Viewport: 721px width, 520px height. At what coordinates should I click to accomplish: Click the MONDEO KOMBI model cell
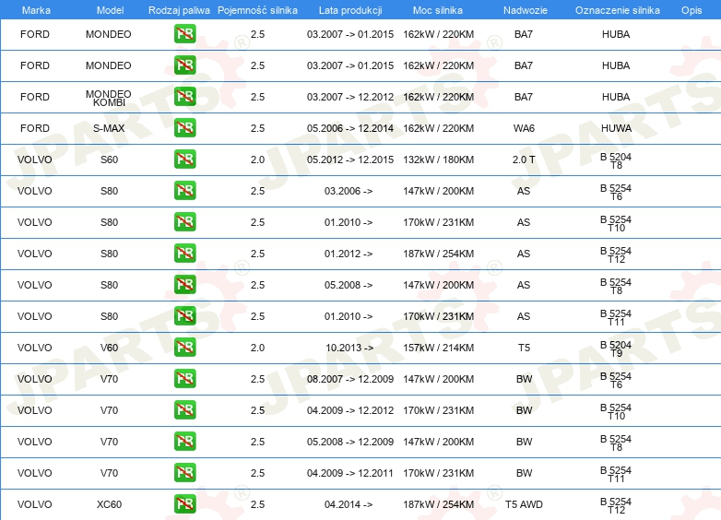[x=109, y=97]
